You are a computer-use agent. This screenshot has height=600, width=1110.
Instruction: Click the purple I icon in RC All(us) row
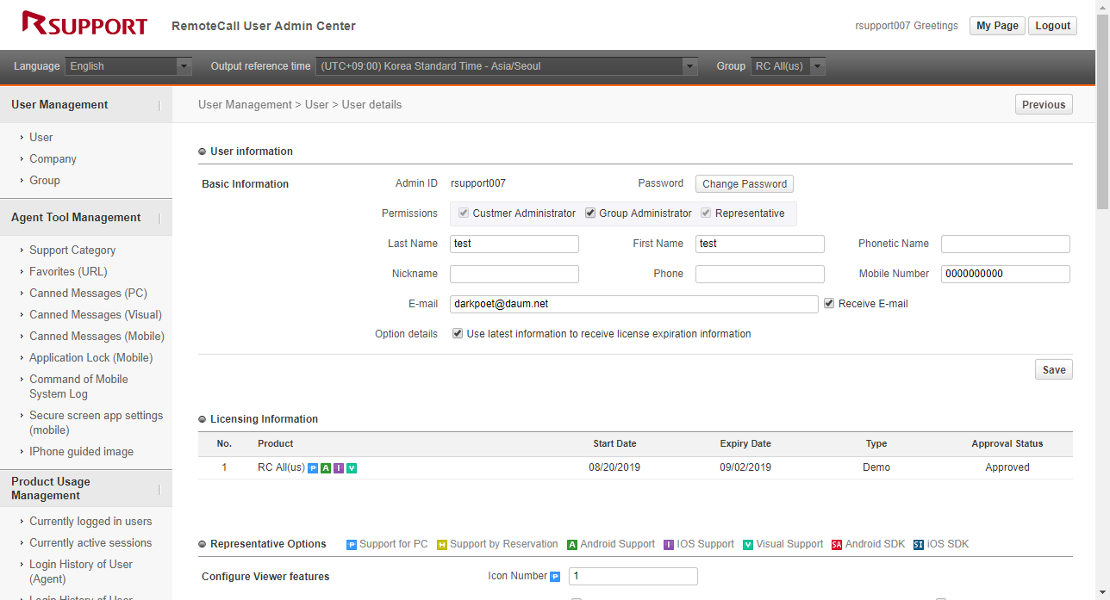point(339,468)
